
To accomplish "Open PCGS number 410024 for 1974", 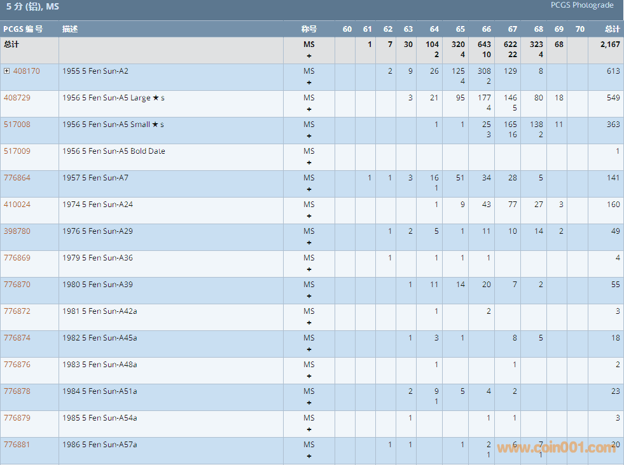I will point(17,205).
